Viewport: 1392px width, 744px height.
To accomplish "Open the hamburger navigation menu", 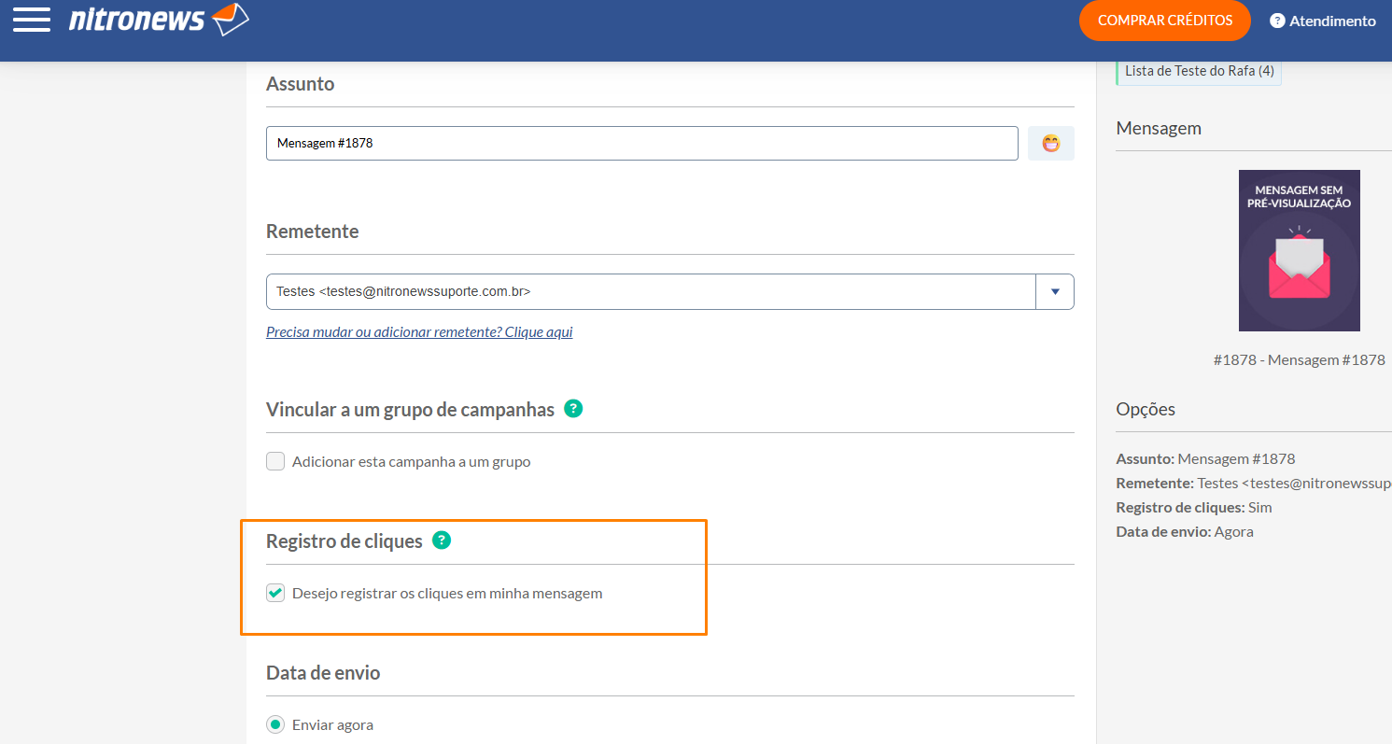I will (32, 20).
